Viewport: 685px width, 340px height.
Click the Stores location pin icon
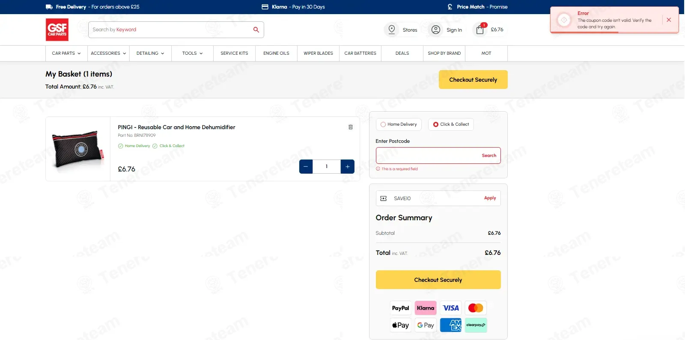(391, 30)
